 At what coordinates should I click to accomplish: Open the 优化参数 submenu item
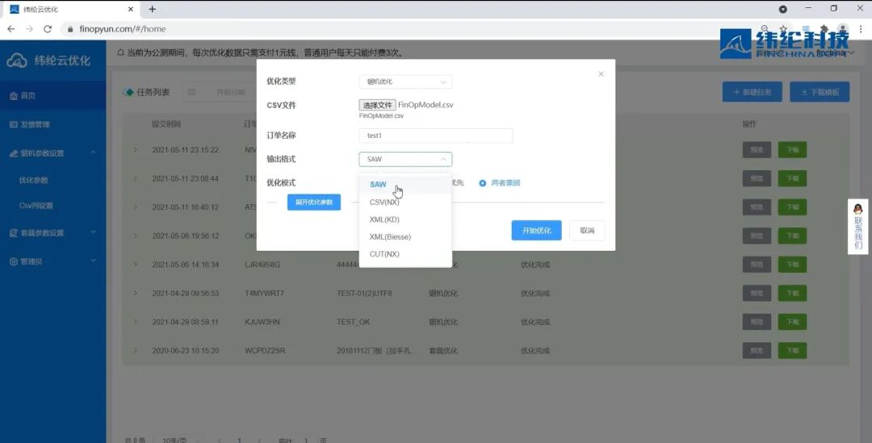[33, 180]
